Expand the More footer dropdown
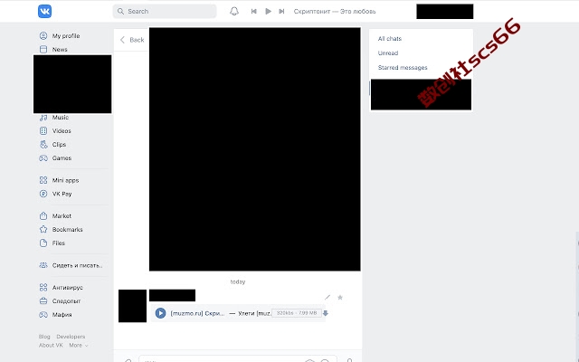 pos(79,346)
